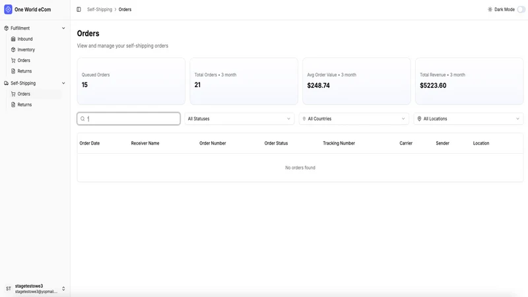Open the All Locations dropdown
The image size is (528, 297).
469,119
